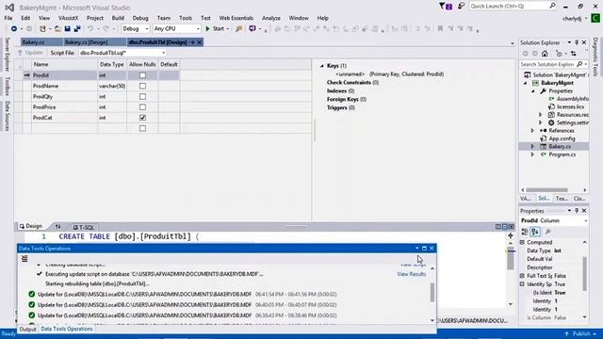
Task: Click the Property Pages wrench icon
Action: coord(548,232)
